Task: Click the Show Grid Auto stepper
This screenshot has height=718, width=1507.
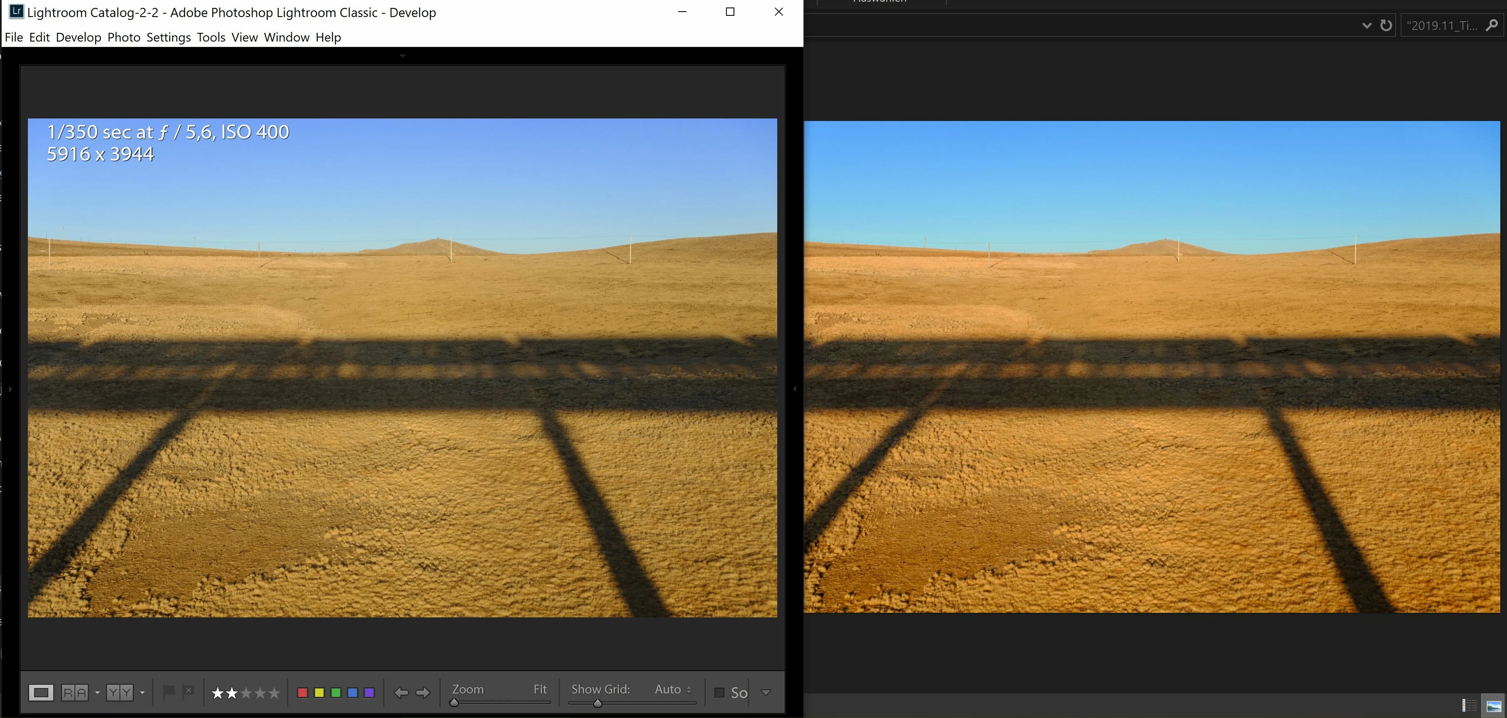Action: point(689,689)
